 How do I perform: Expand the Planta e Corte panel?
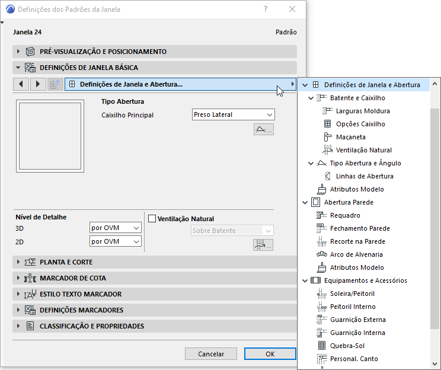pyautogui.click(x=18, y=262)
